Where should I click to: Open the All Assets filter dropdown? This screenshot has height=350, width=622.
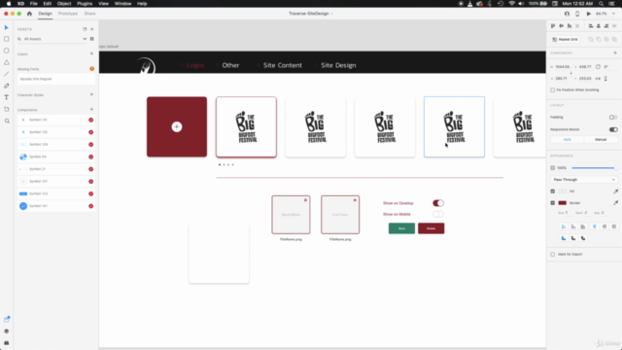pos(85,39)
